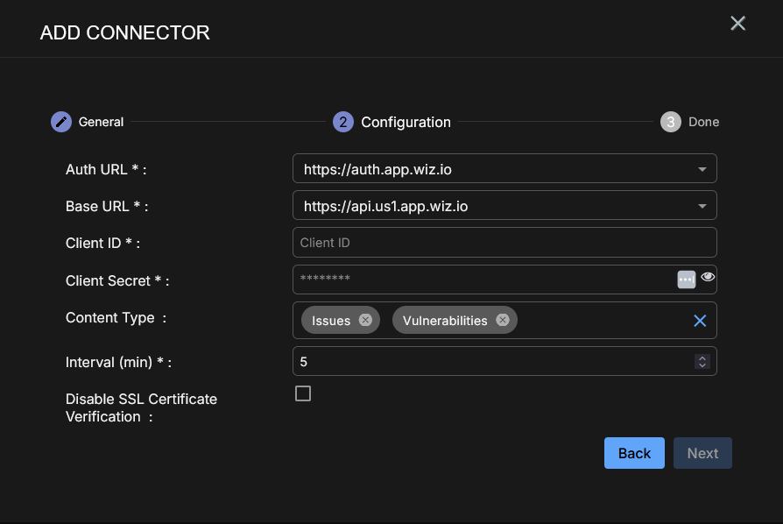
Task: Remove the Issues tag from Content Type
Action: click(x=365, y=321)
